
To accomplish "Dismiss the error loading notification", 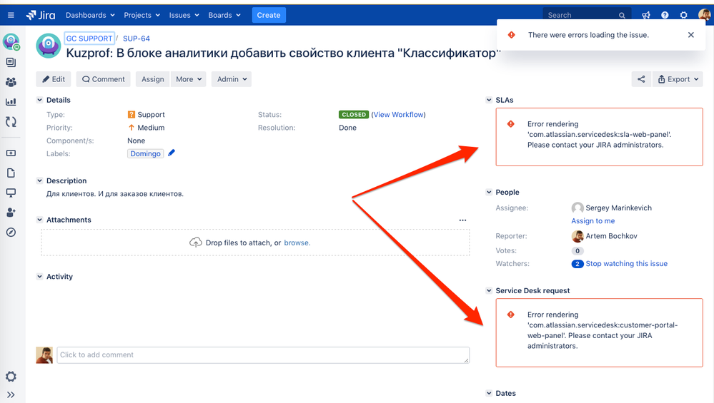I will point(691,35).
